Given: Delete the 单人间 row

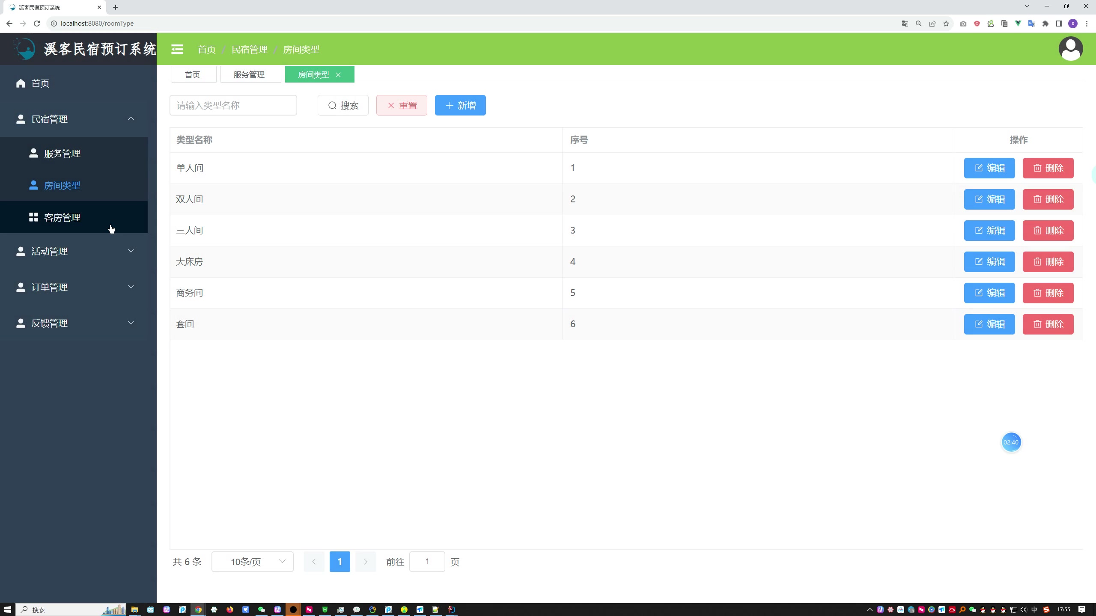Looking at the screenshot, I should click(1048, 168).
